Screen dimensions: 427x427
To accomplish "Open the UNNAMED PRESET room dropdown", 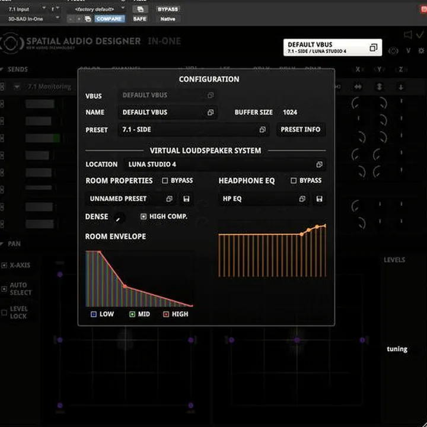I will [x=131, y=199].
